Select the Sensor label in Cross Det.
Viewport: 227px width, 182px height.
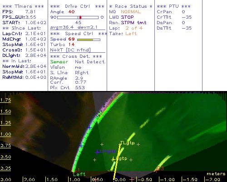click(x=59, y=62)
